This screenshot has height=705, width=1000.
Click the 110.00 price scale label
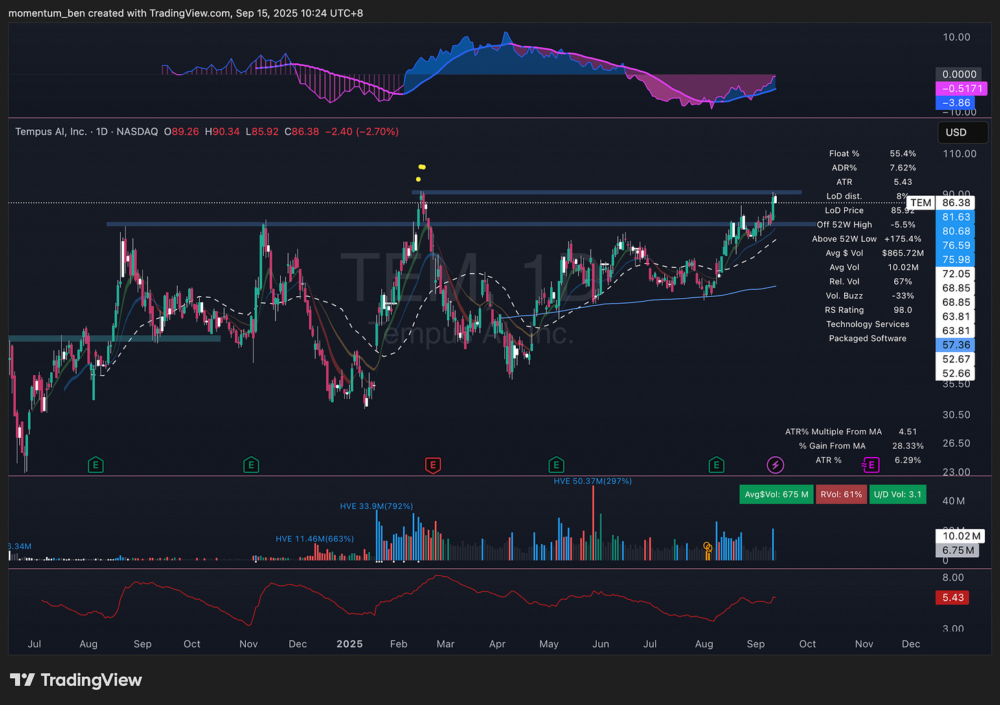coord(959,154)
